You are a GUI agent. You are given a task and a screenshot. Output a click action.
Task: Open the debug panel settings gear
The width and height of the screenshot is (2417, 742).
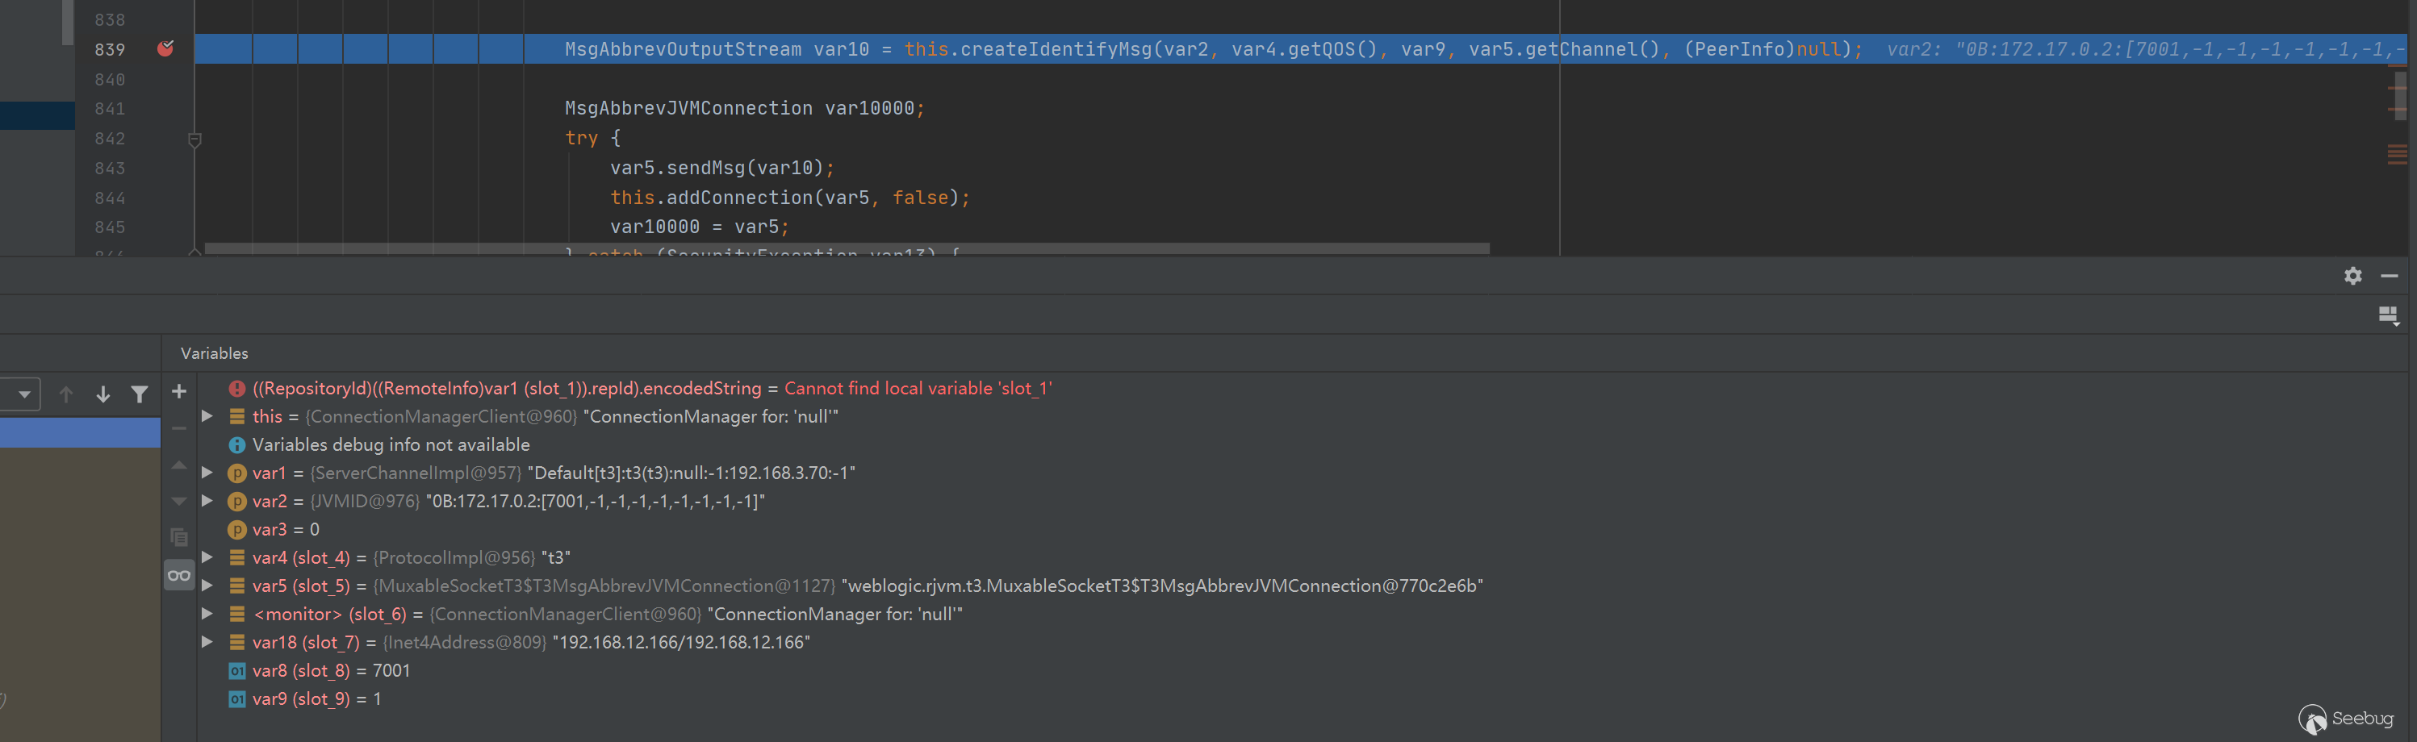2352,276
